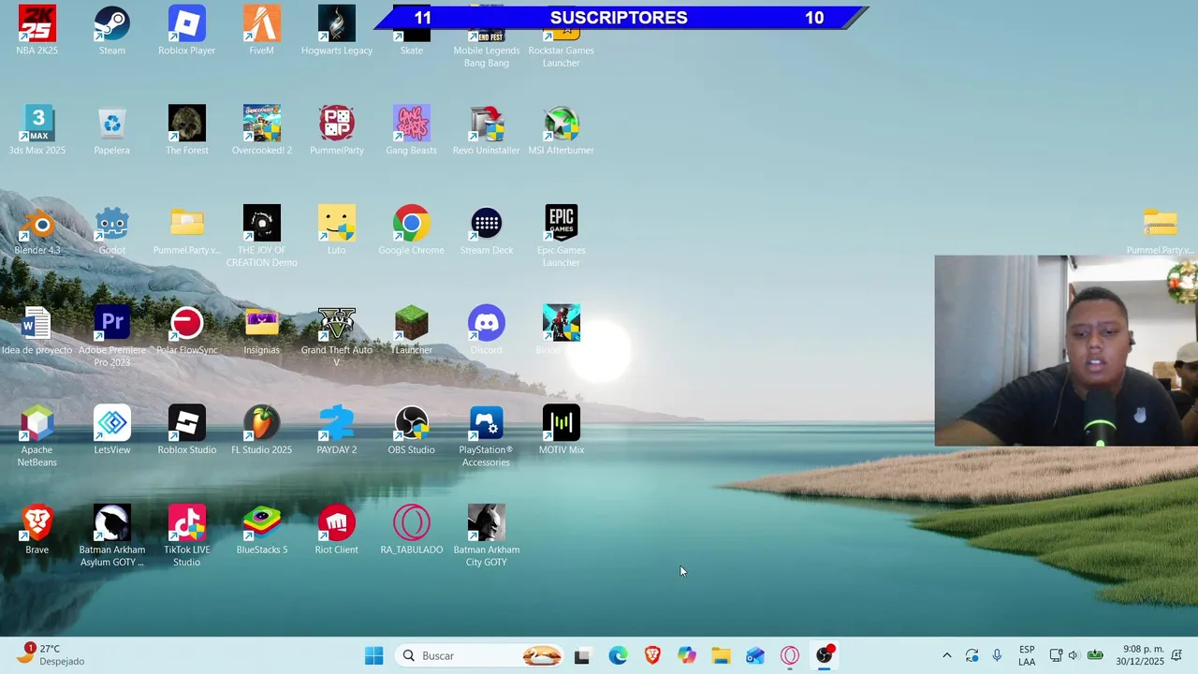The width and height of the screenshot is (1198, 674).
Task: Expand the hidden system tray icons chevron
Action: point(946,655)
